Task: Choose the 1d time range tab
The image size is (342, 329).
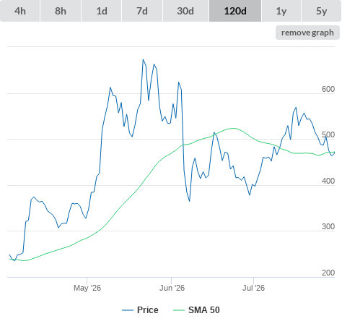Action: [102, 11]
